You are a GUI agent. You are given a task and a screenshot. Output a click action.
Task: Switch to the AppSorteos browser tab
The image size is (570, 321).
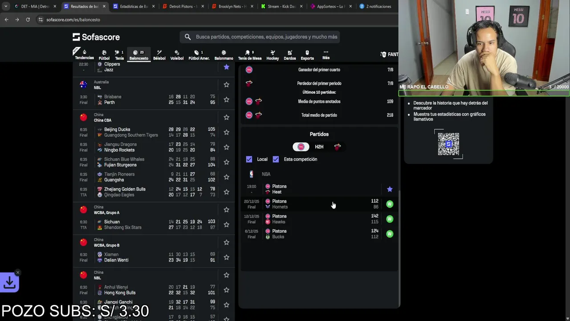tap(330, 6)
